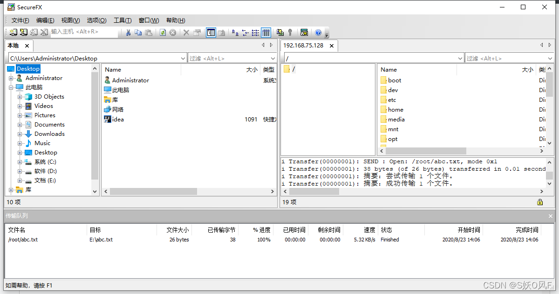The width and height of the screenshot is (559, 294).
Task: Click the parent folder toolbar icon
Action: pos(222,33)
